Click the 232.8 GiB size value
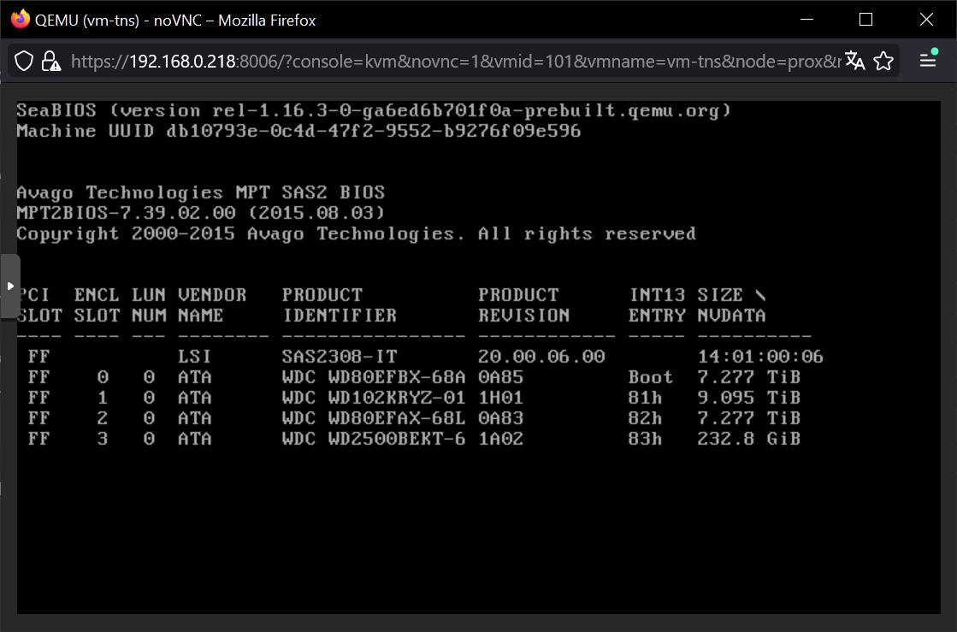Screen dimensions: 957x632 click(749, 439)
